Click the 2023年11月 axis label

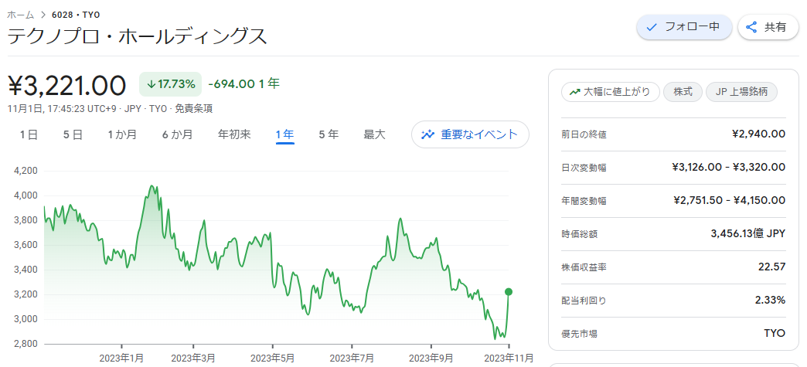509,357
